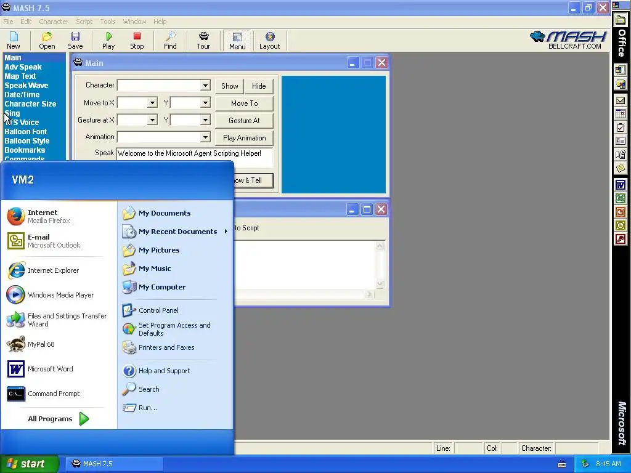631x473 pixels.
Task: Click the Hide character button
Action: point(259,86)
